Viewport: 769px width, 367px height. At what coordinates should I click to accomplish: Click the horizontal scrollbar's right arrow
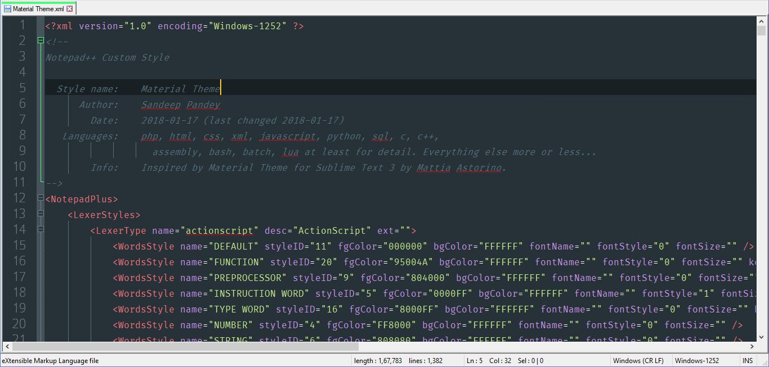click(x=753, y=347)
